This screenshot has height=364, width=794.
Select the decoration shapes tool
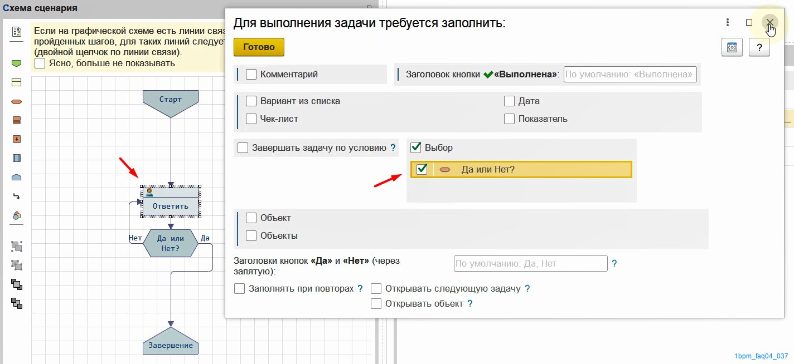[16, 215]
